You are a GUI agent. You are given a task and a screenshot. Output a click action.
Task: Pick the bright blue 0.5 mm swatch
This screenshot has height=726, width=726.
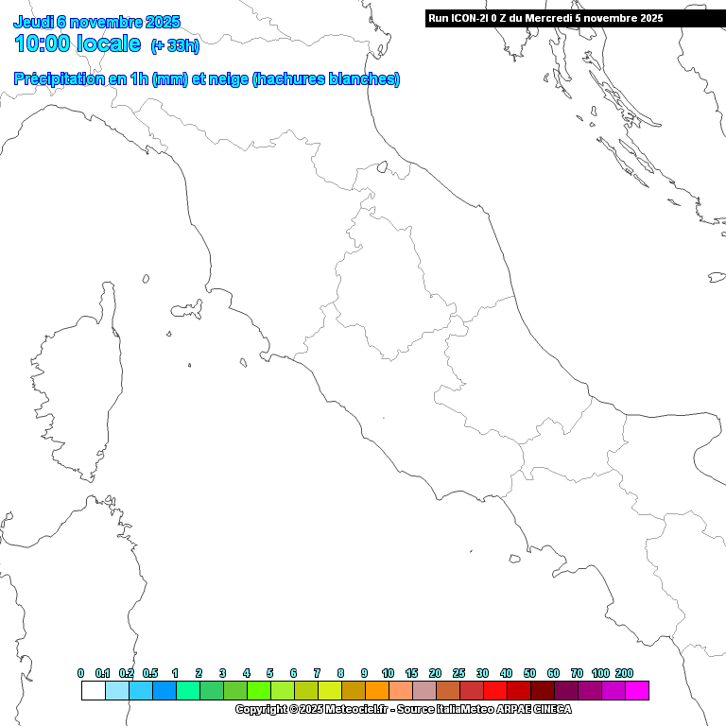tap(164, 691)
